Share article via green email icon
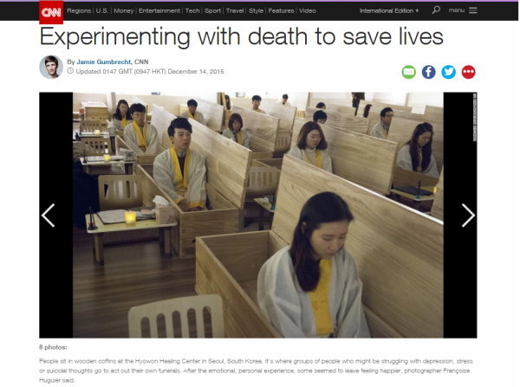Viewport: 520px width, 387px height. (408, 72)
